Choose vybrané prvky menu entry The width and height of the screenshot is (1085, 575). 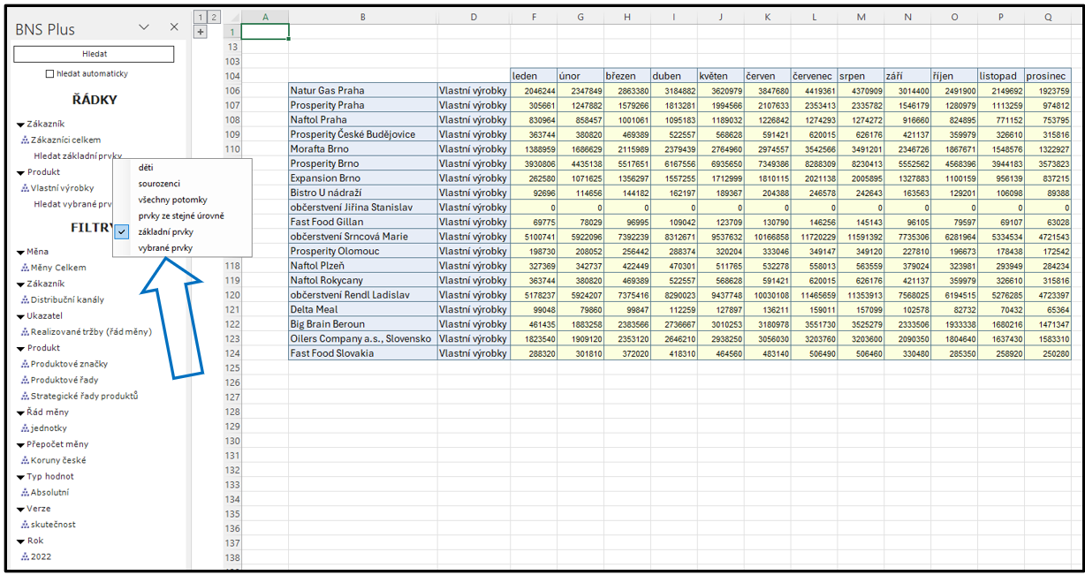(x=182, y=248)
